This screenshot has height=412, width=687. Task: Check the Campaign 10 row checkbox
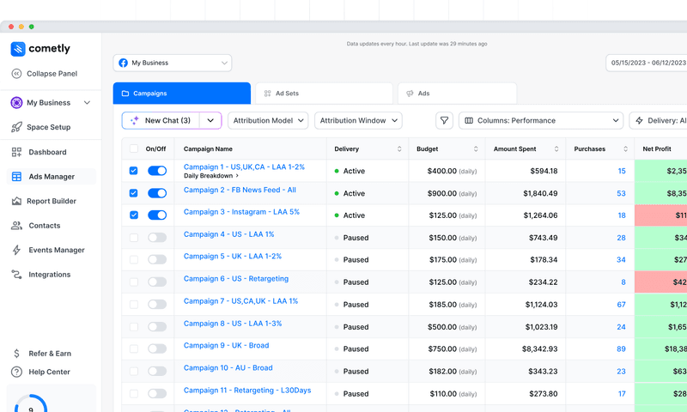point(134,372)
